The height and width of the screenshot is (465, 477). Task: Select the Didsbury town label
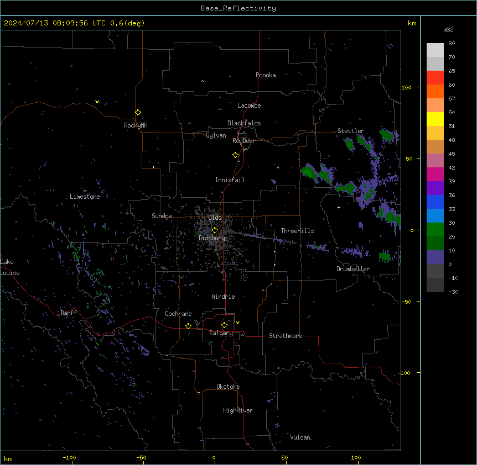click(x=212, y=238)
